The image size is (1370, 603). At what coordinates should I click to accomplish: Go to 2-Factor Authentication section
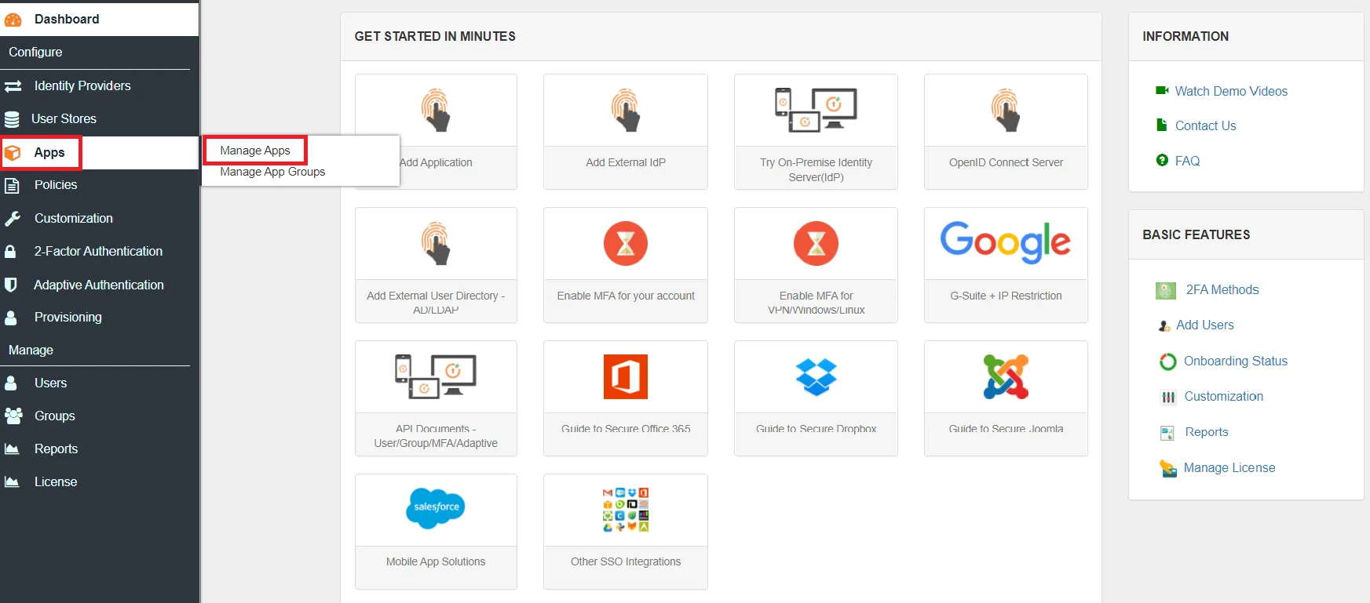99,252
